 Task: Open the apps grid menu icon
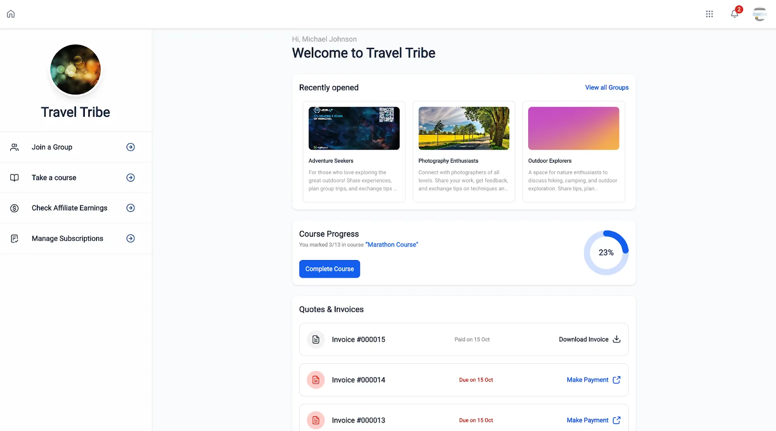point(709,14)
